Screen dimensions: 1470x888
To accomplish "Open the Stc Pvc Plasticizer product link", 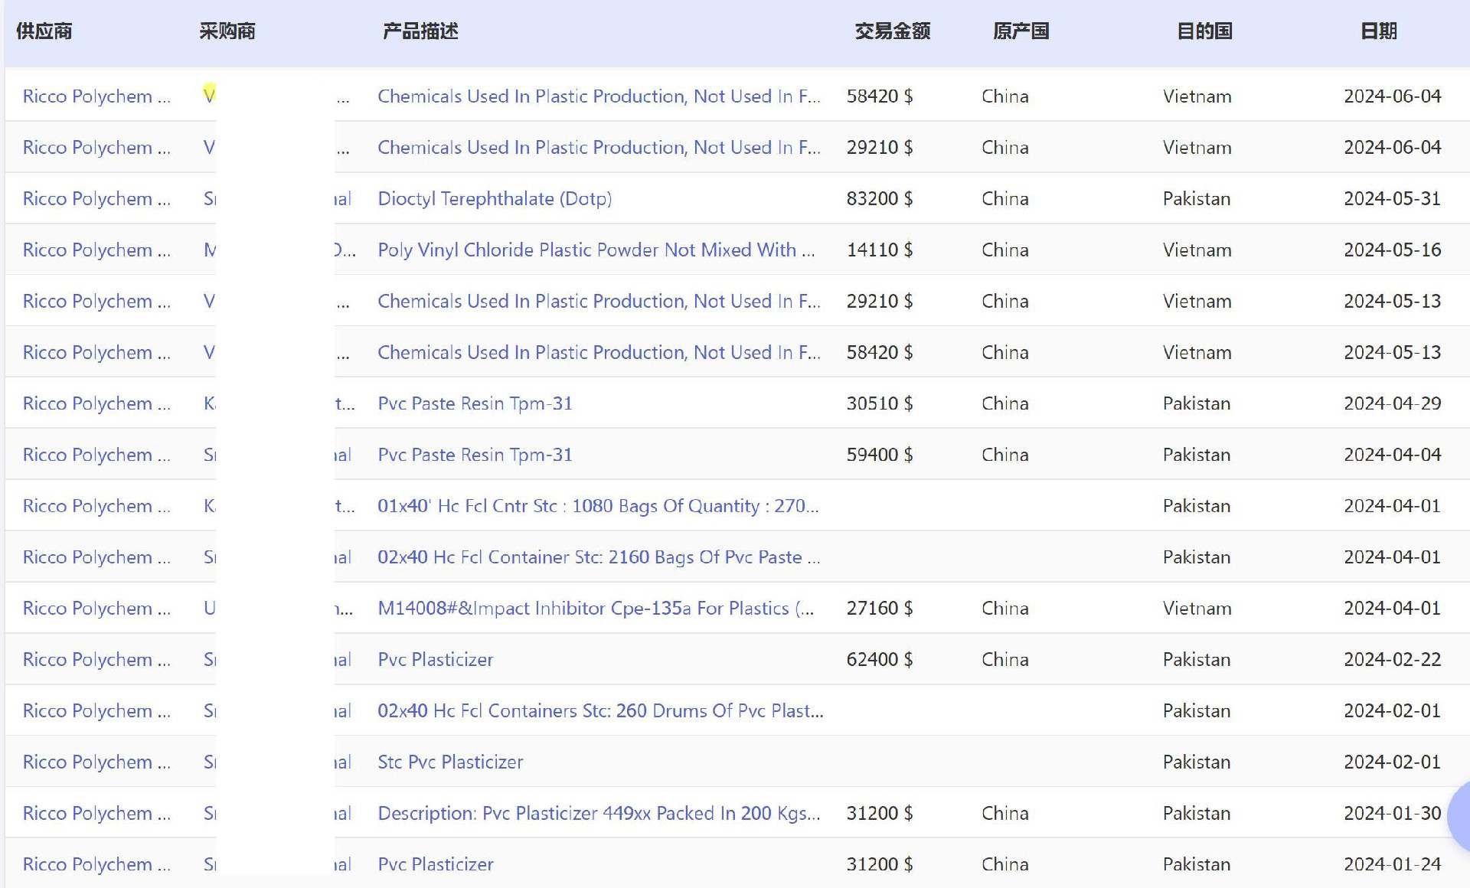I will (x=450, y=762).
